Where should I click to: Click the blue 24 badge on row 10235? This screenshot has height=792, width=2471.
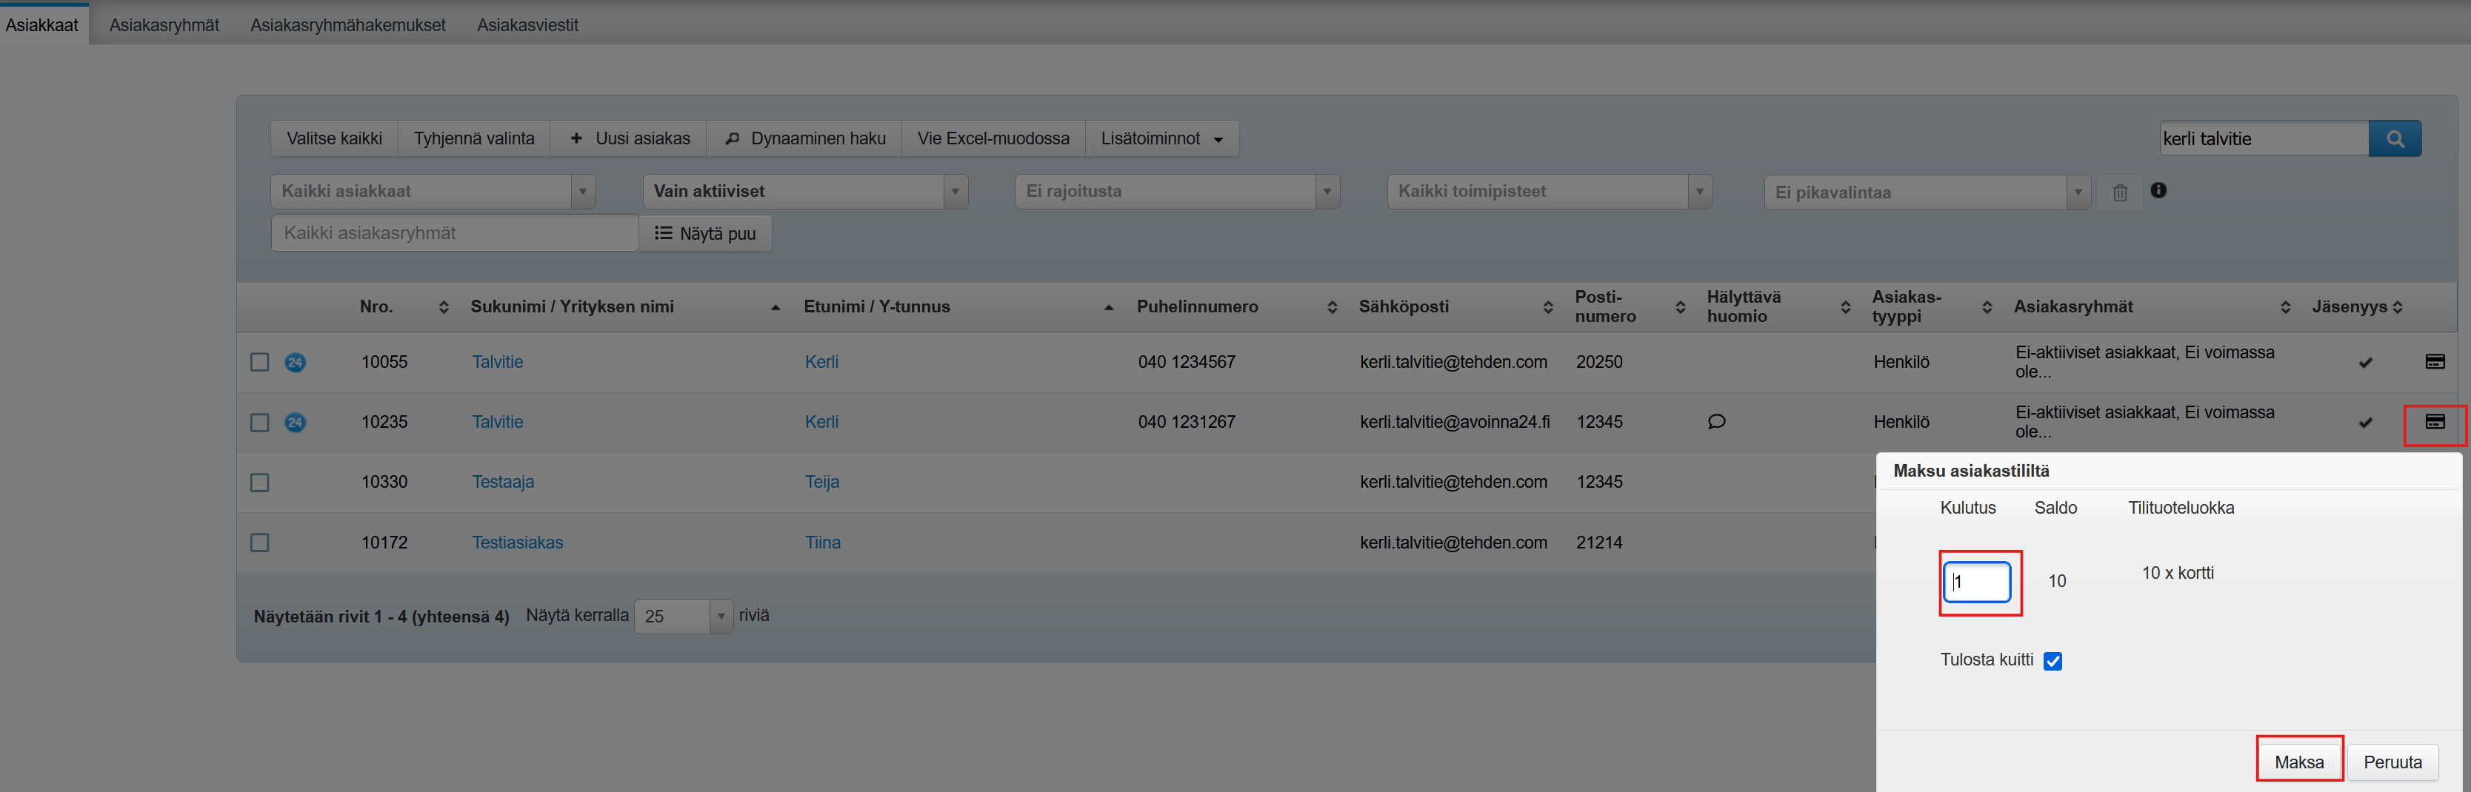pos(296,423)
